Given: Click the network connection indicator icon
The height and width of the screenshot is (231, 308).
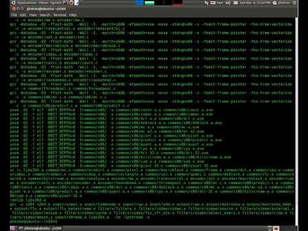Looking at the screenshot, I should [207, 3].
